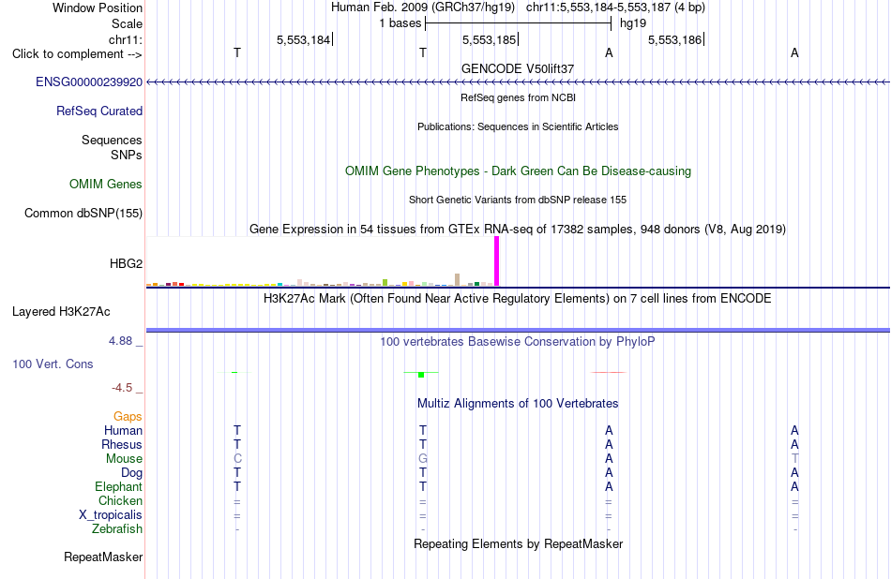Open the ENSG00000239920 gene track label

click(x=89, y=82)
